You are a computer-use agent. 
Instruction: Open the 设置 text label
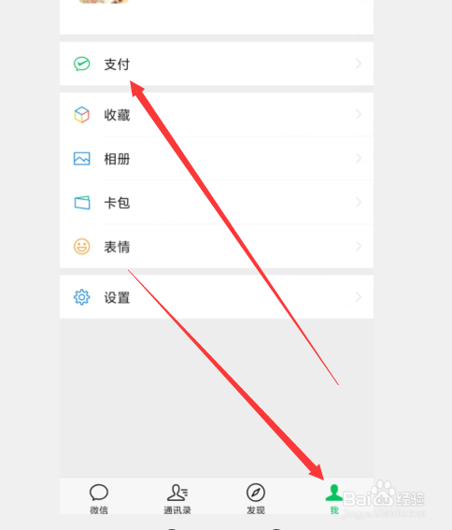tap(117, 297)
